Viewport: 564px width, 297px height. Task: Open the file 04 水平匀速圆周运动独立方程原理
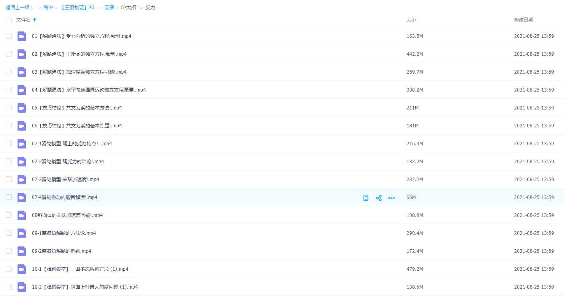coord(88,90)
